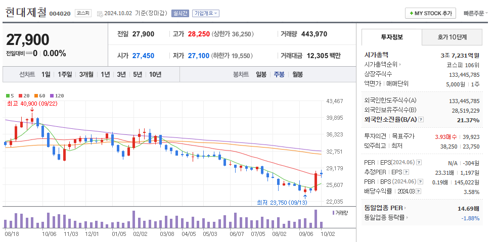Select the 5년 line chart period
Image resolution: width=494 pixels, height=242 pixels.
pos(138,75)
